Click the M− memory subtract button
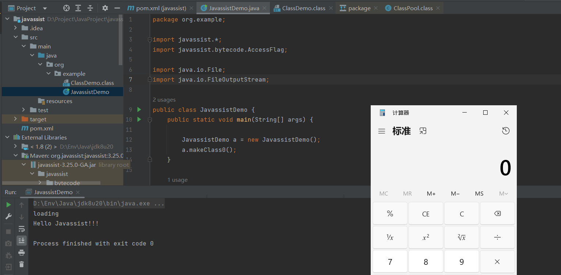Image resolution: width=561 pixels, height=275 pixels. click(x=455, y=194)
